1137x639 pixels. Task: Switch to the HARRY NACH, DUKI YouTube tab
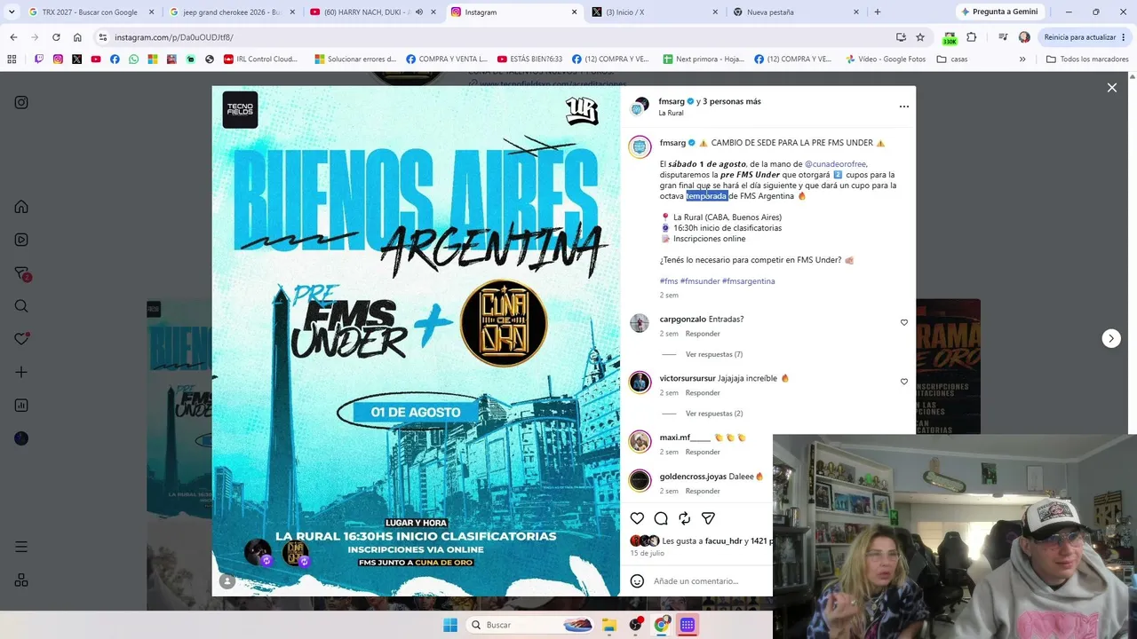[372, 12]
